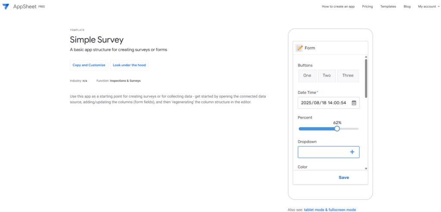Select the Three button option

pos(348,76)
